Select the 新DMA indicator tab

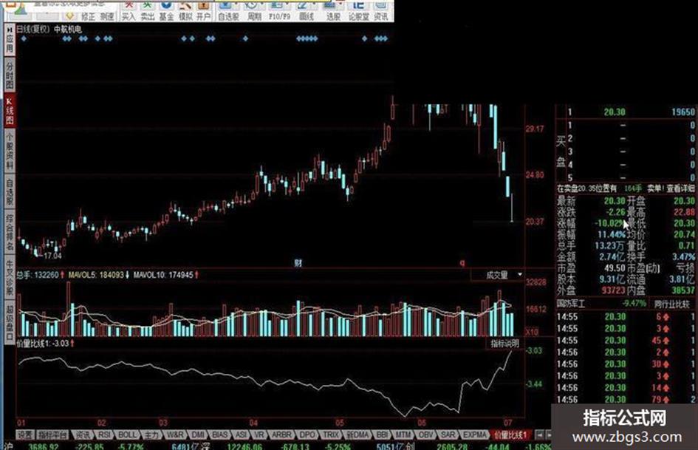357,434
